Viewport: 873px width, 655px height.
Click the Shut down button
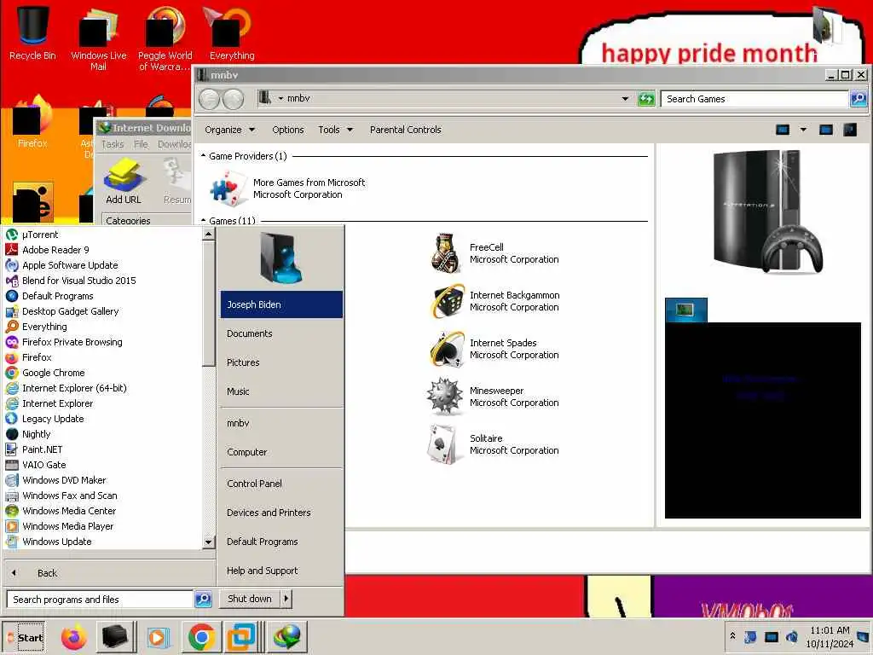point(250,599)
